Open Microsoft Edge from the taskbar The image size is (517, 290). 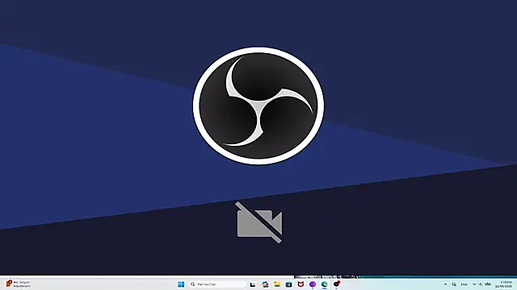pyautogui.click(x=325, y=284)
